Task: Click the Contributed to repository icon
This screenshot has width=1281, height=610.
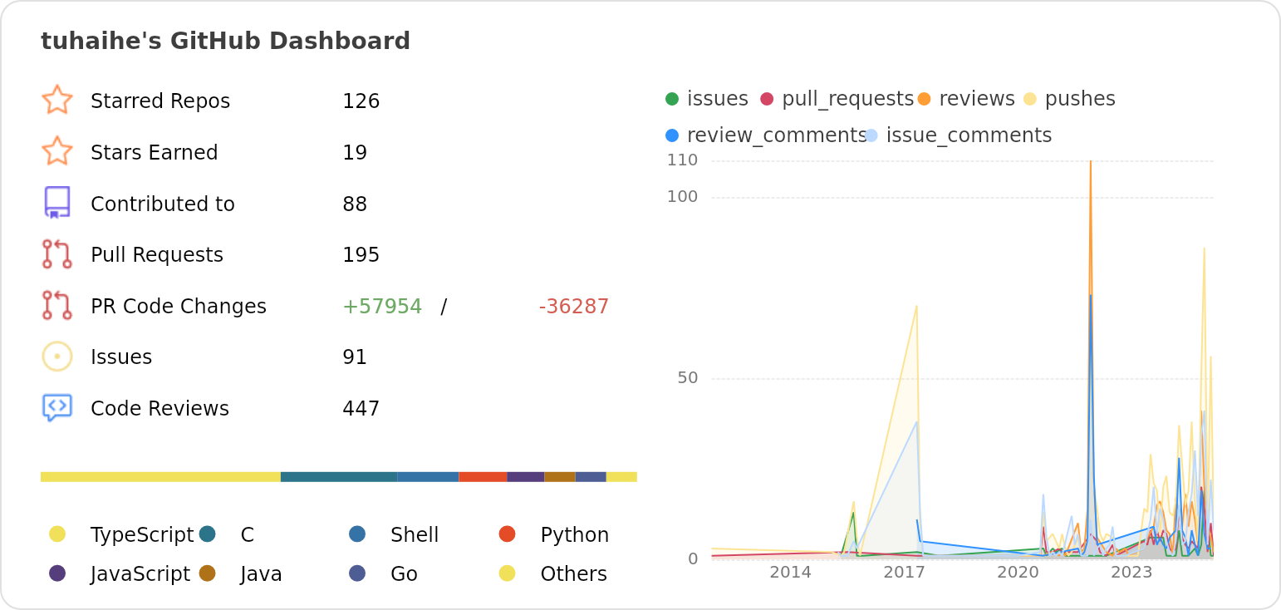Action: click(57, 203)
